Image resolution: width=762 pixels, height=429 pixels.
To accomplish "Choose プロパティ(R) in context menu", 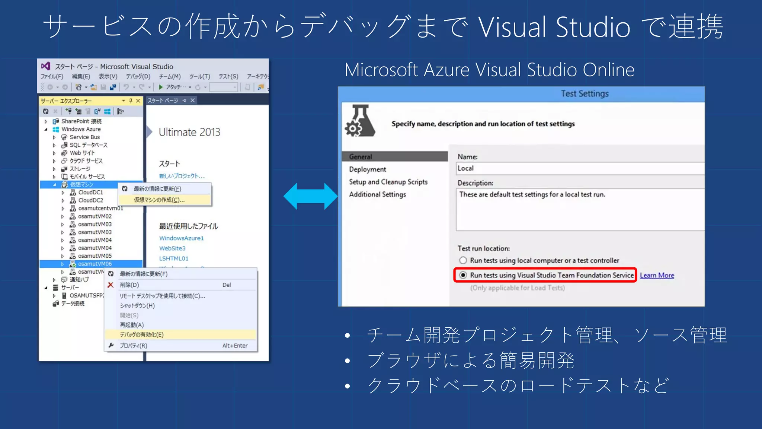I will point(181,346).
